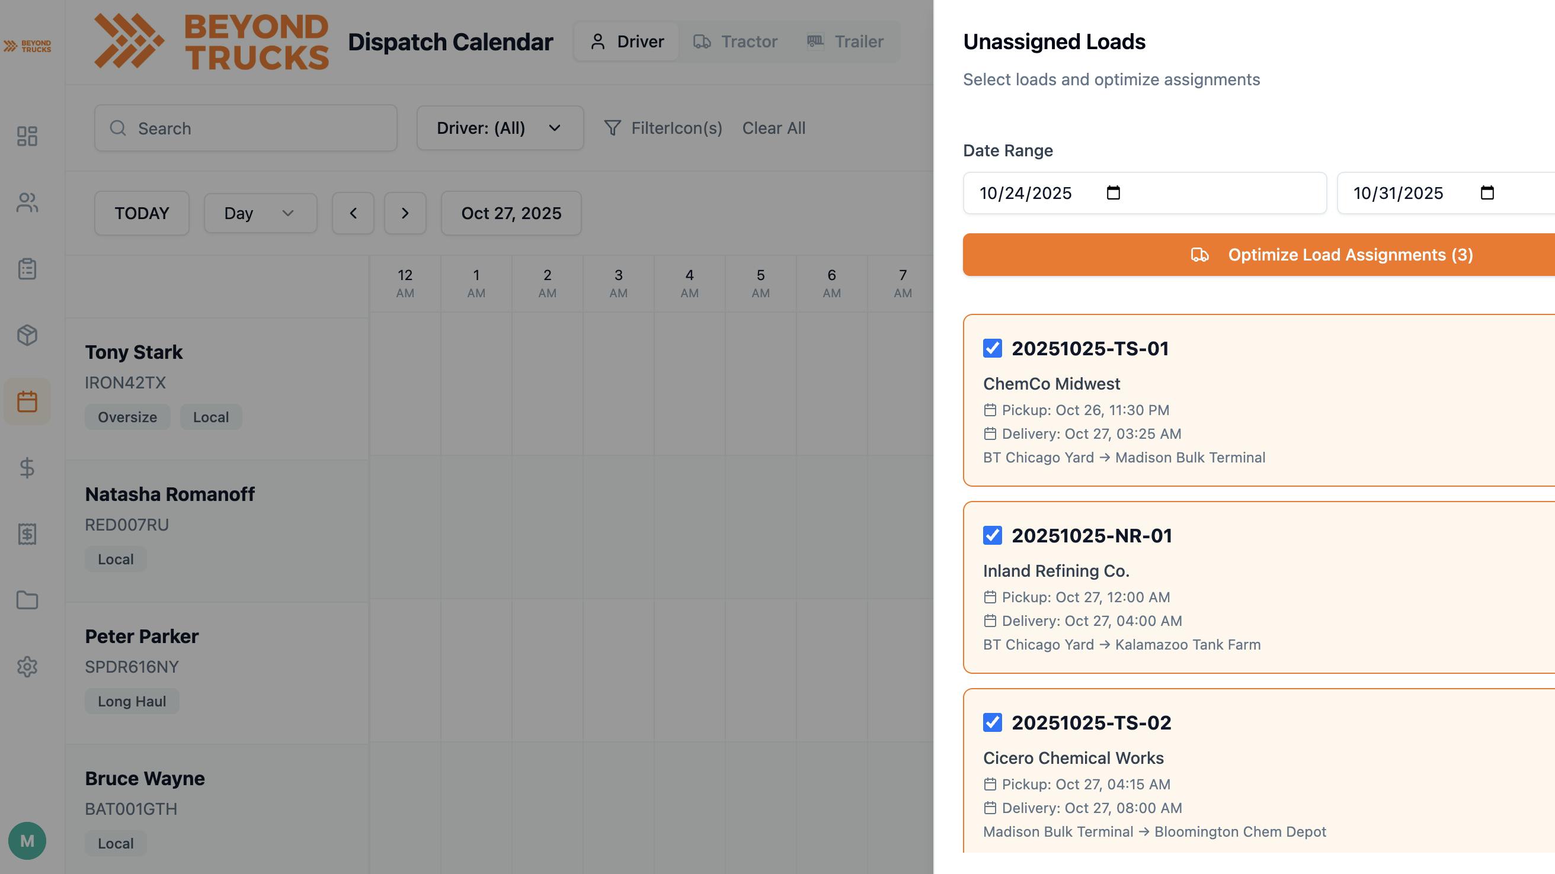This screenshot has height=874, width=1555.
Task: Open the calendar dispatch icon
Action: 27,401
